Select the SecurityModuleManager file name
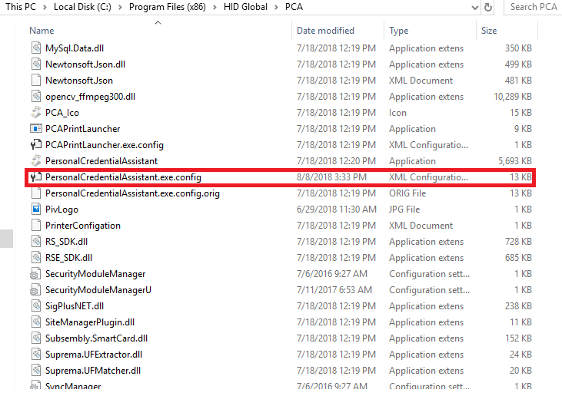 tap(95, 274)
